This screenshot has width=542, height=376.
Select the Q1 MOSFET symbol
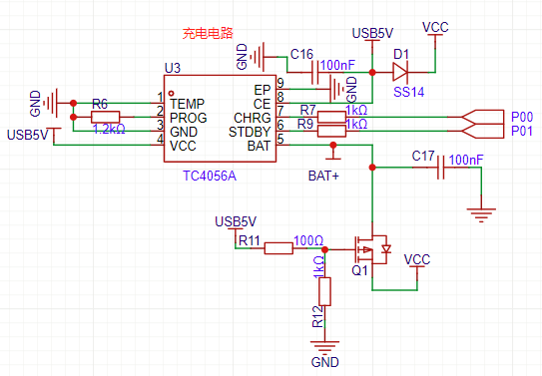pyautogui.click(x=372, y=249)
